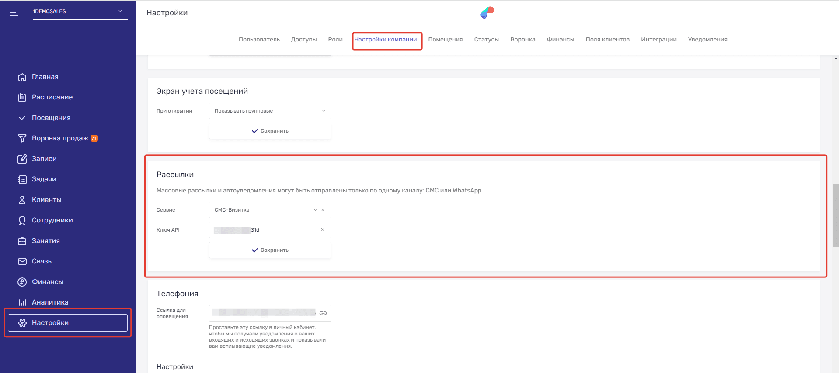The image size is (839, 373).
Task: Open Записи notes section in the sidebar
Action: [44, 159]
